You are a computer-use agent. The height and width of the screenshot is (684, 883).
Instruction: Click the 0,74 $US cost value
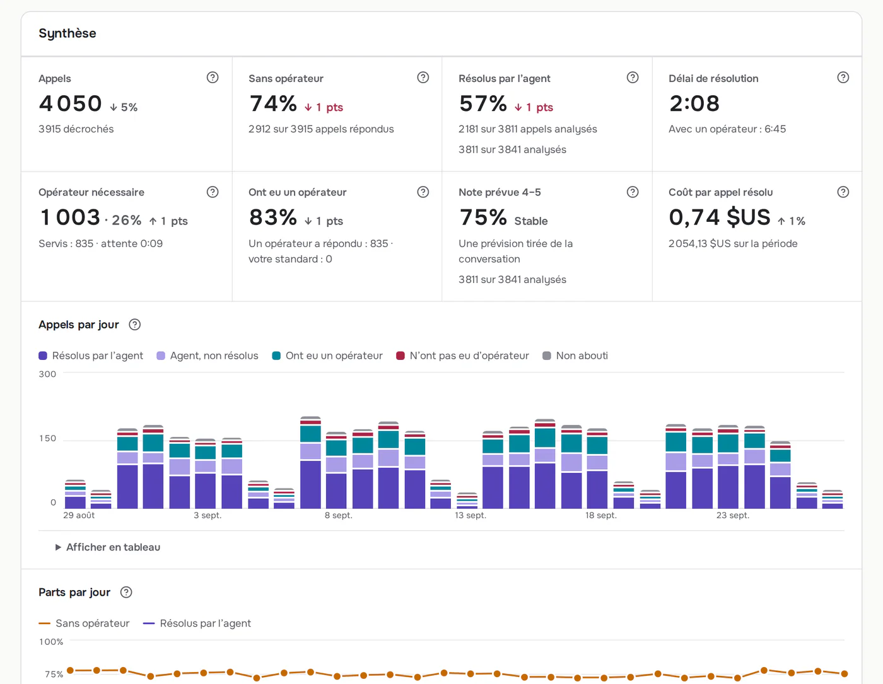coord(720,217)
